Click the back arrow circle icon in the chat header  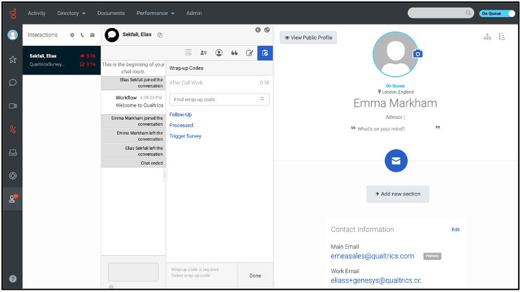tap(258, 30)
